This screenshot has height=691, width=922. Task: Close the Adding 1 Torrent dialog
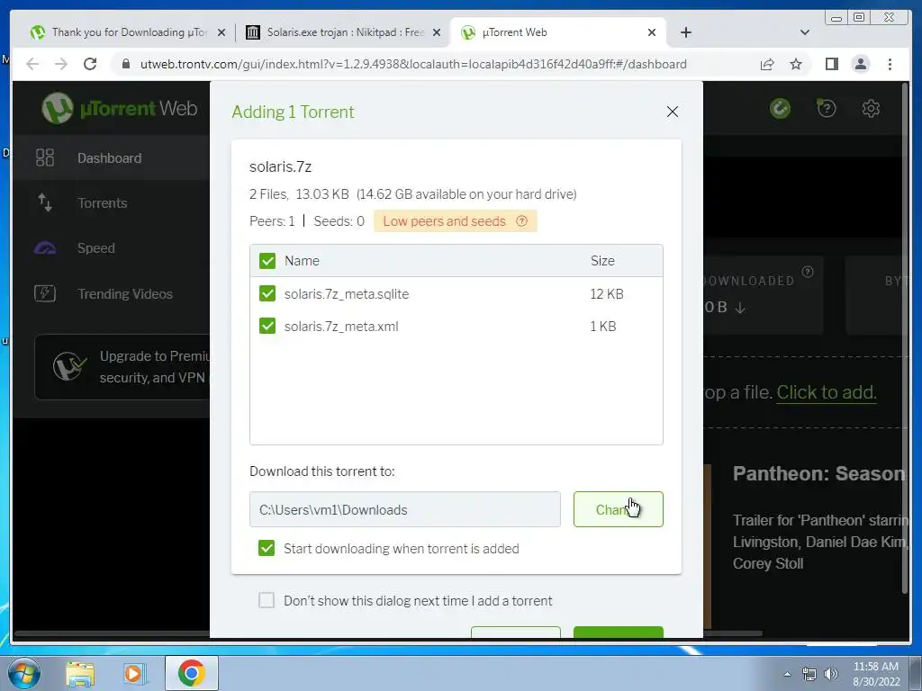[x=672, y=112]
